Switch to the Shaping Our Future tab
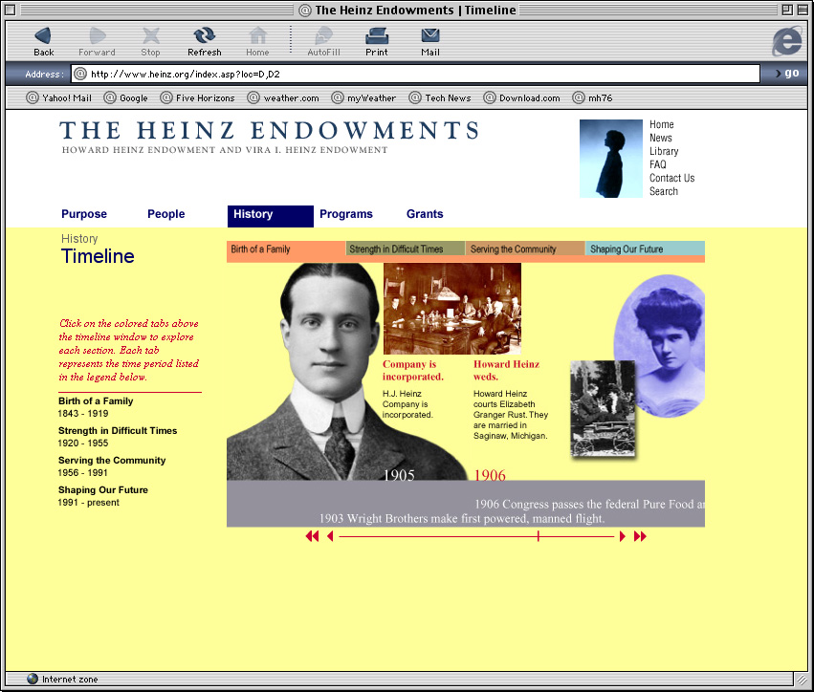814x692 pixels. coord(644,249)
